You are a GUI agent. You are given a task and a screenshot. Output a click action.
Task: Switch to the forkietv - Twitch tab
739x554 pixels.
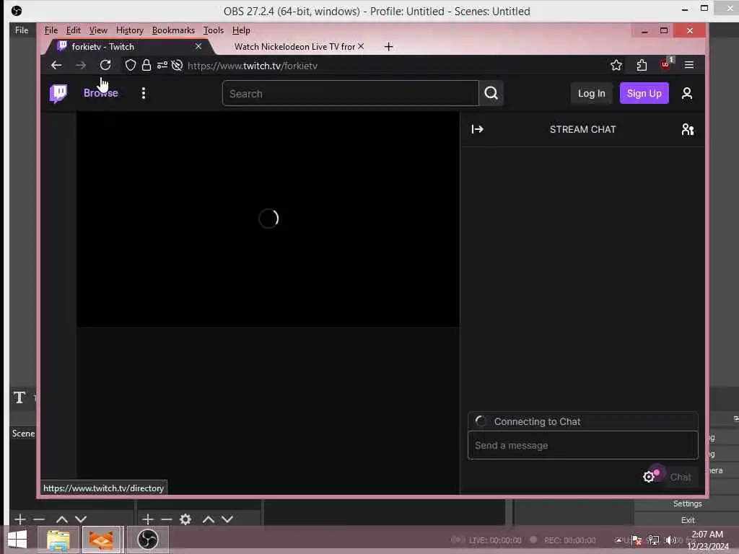tap(127, 46)
